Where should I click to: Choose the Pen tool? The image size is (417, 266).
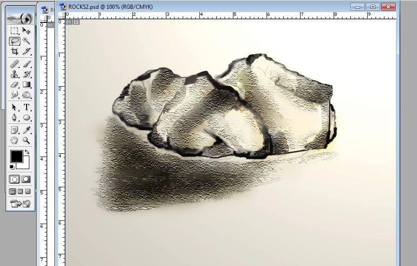point(14,117)
